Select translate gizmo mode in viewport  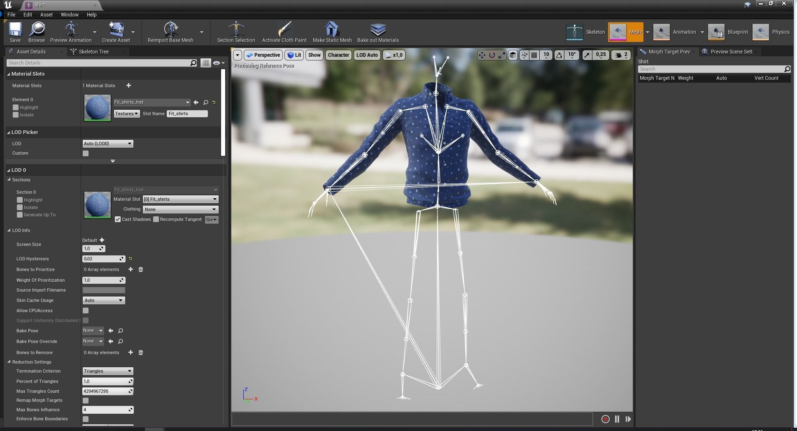tap(482, 55)
